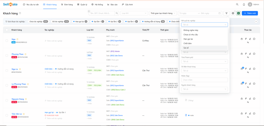Screen dimensions: 264x126
Task: Expand the stage bar with chevron button
Action: [x=256, y=22]
